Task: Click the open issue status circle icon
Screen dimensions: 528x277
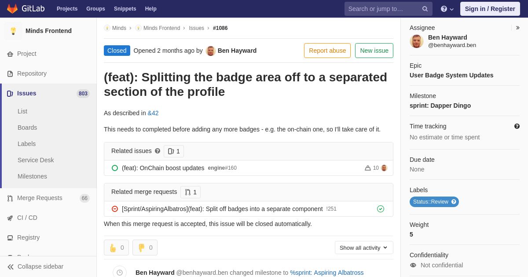Action: 115,168
